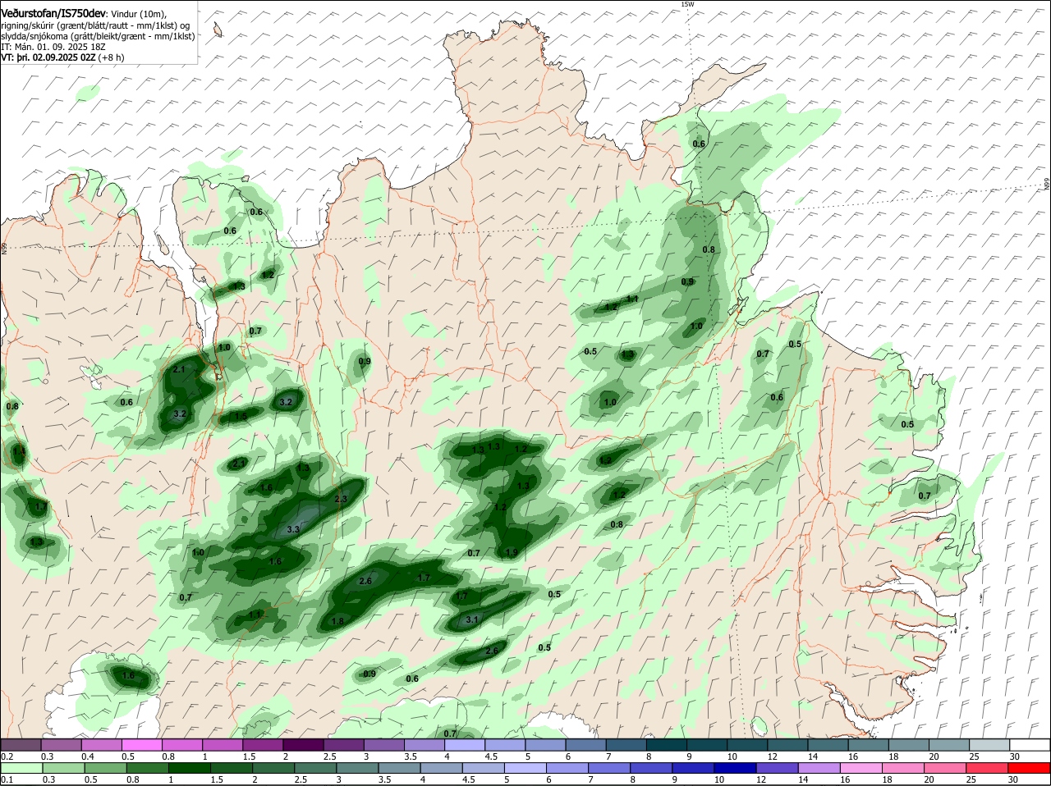Select the 4 swatch in the lower rain legend

click(x=441, y=769)
